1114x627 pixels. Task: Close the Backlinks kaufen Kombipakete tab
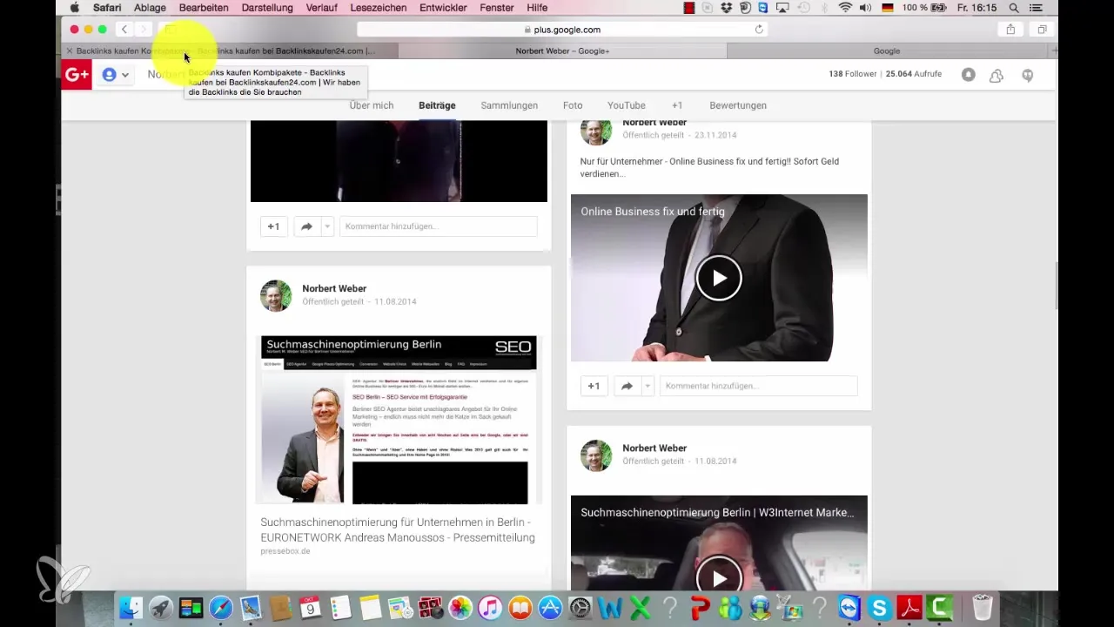pyautogui.click(x=70, y=51)
